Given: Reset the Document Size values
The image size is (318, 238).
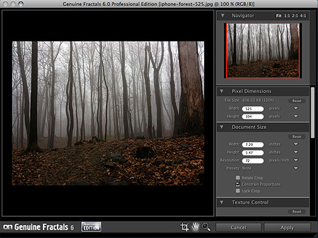Looking at the screenshot, I should [297, 137].
